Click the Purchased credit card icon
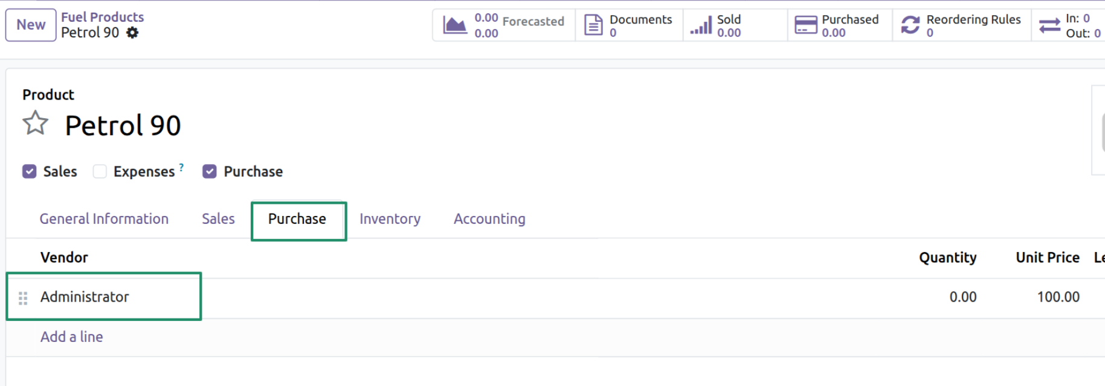This screenshot has width=1105, height=386. coord(805,25)
